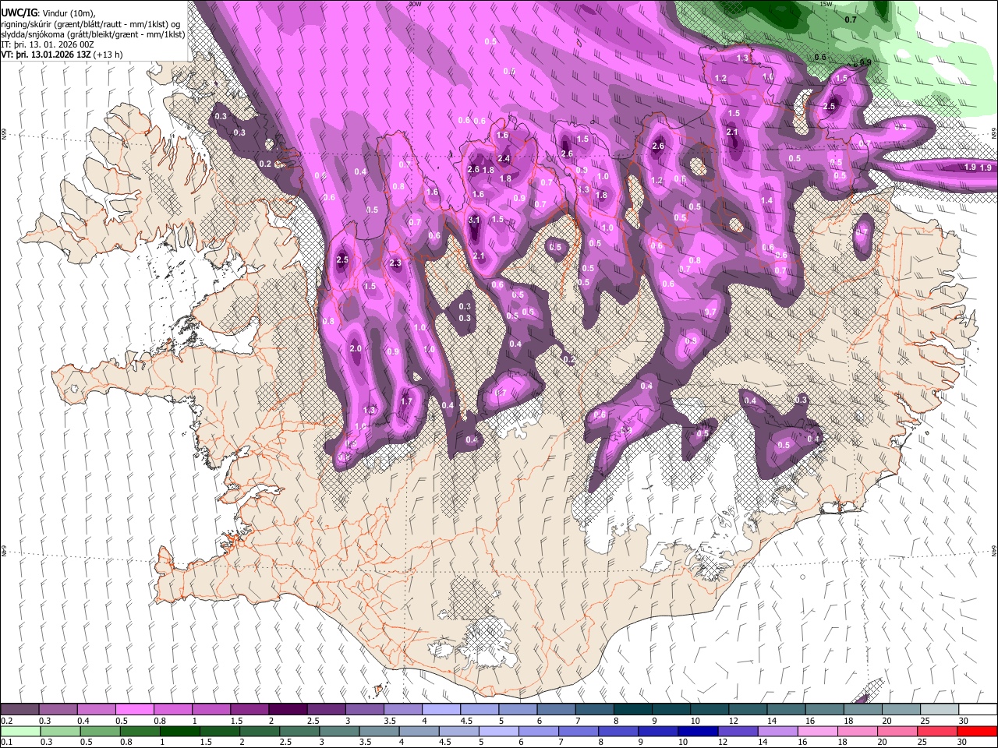Pick the red swatch above 30 in the green row
This screenshot has width=998, height=748.
(x=976, y=732)
